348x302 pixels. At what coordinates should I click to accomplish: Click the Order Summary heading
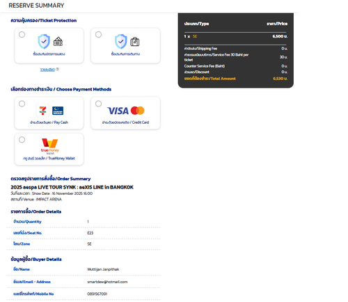click(x=51, y=179)
